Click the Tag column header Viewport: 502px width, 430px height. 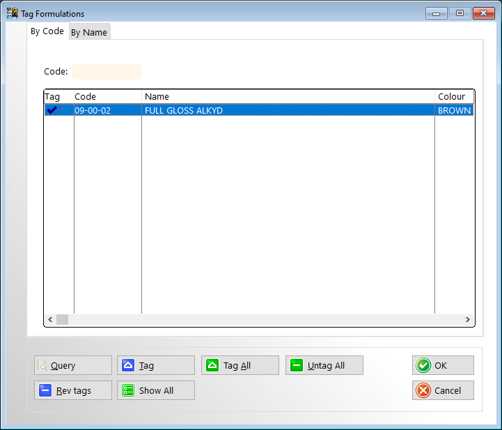click(53, 97)
